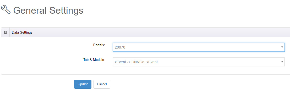The width and height of the screenshot is (290, 95).
Task: Collapse the Data Settings panel via its icon
Action: click(x=5, y=32)
